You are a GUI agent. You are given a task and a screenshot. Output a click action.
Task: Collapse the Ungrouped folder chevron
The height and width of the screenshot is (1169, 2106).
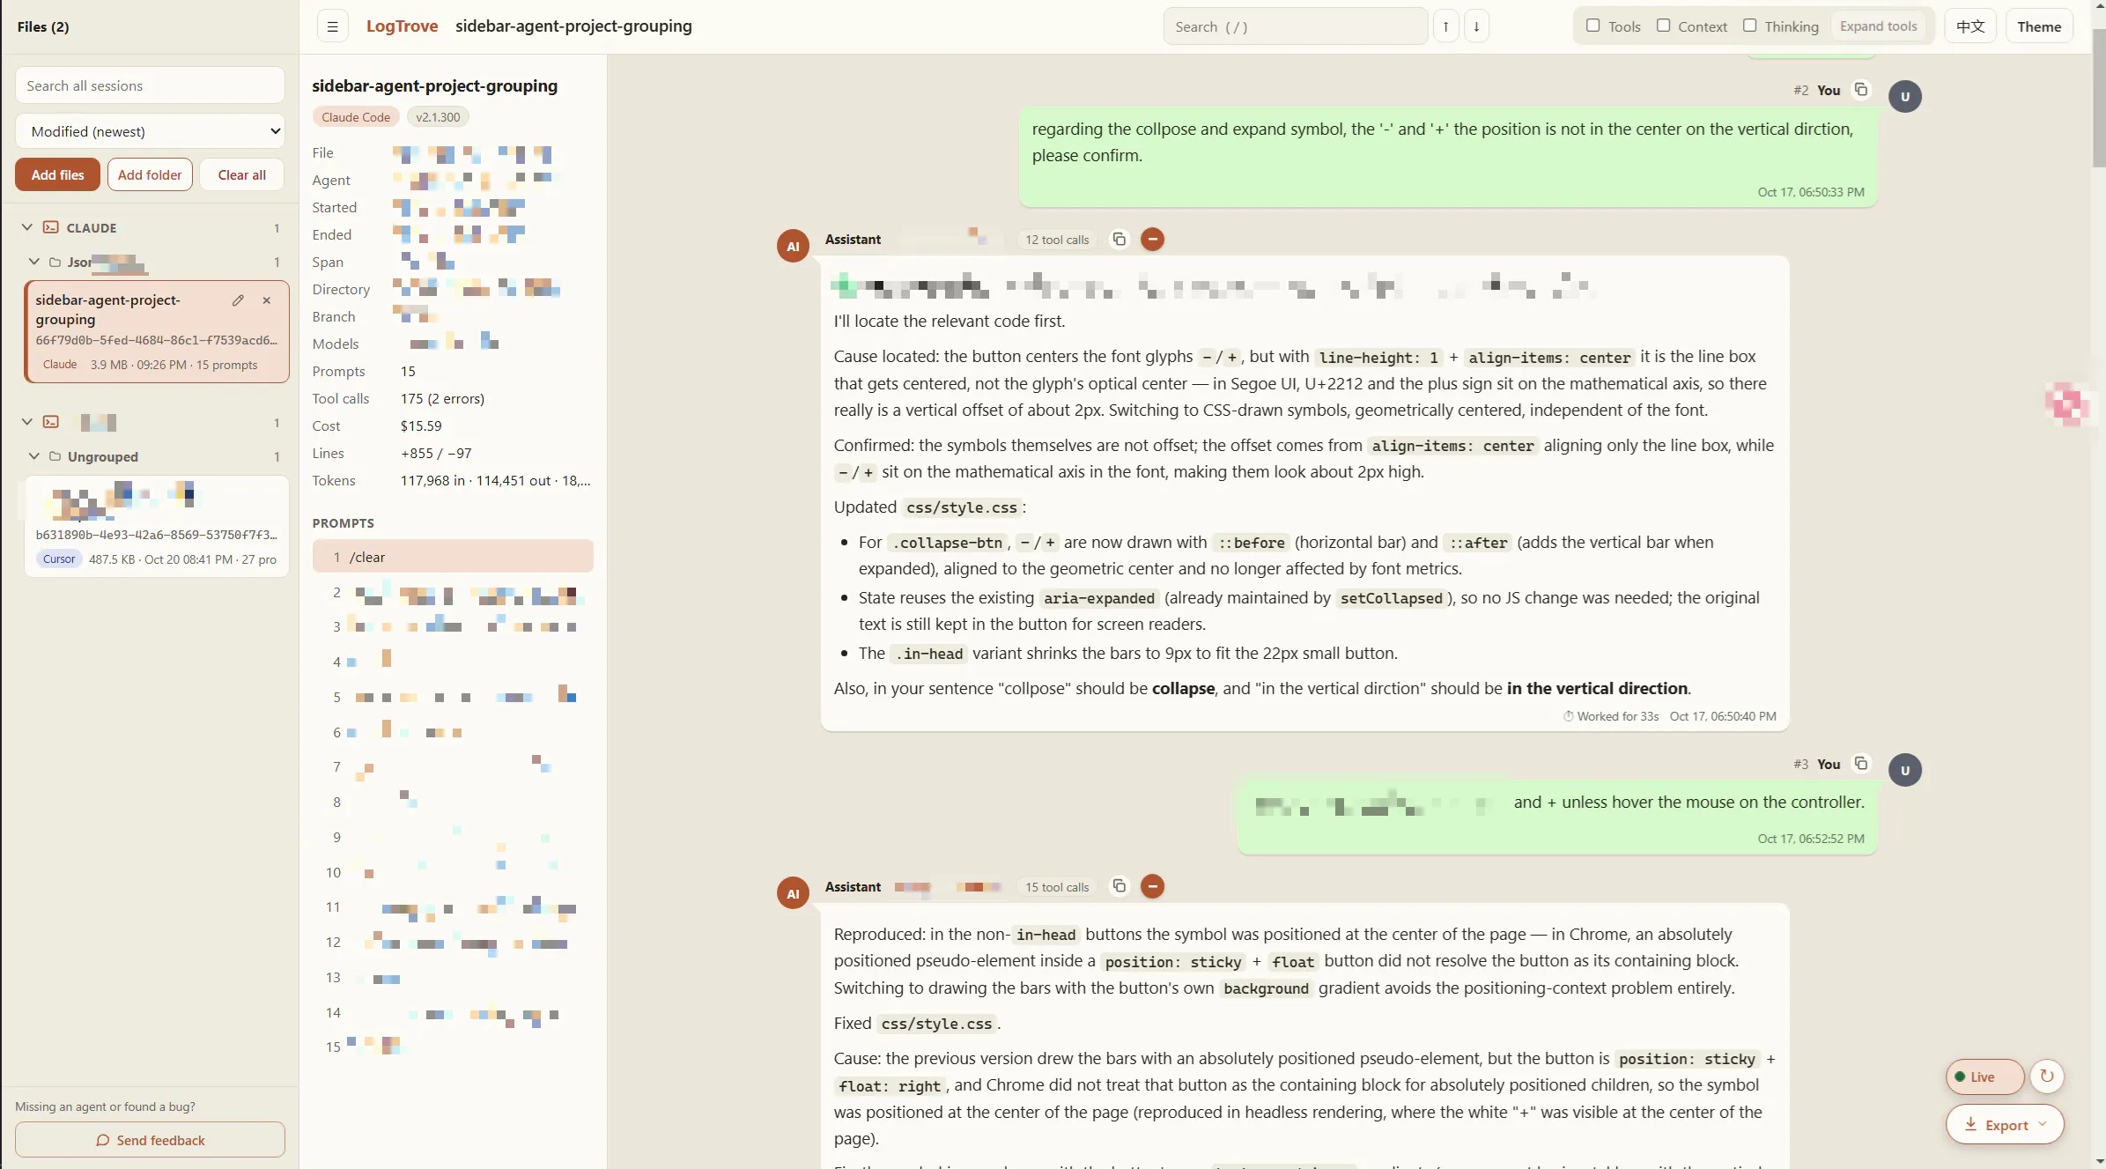33,456
